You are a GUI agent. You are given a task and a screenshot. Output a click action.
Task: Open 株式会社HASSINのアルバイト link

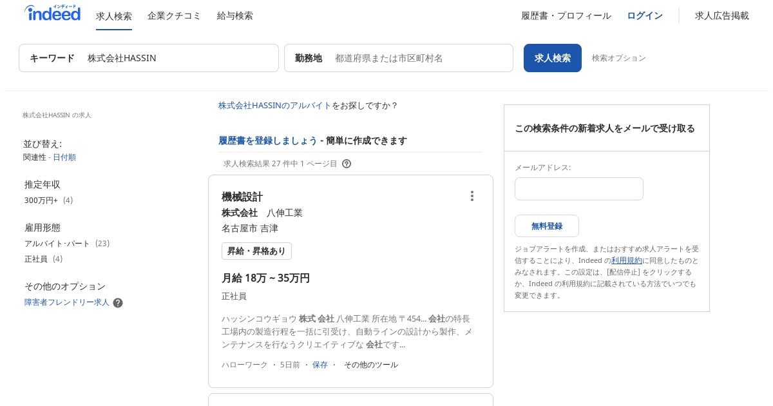click(275, 105)
